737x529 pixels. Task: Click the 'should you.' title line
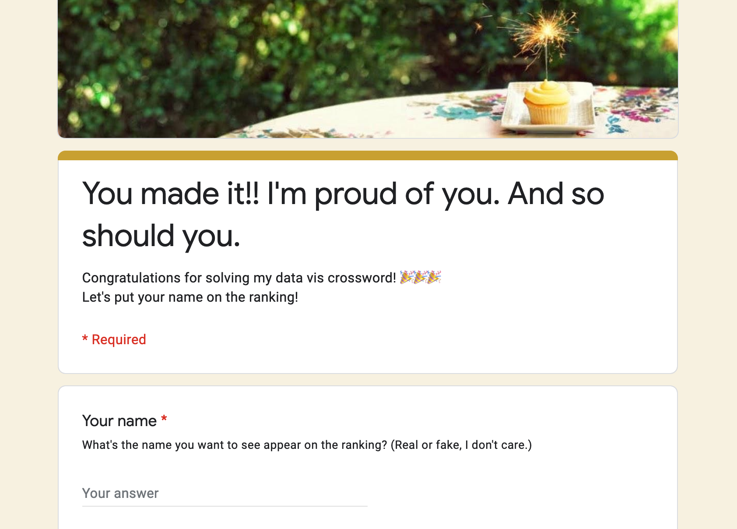[161, 236]
